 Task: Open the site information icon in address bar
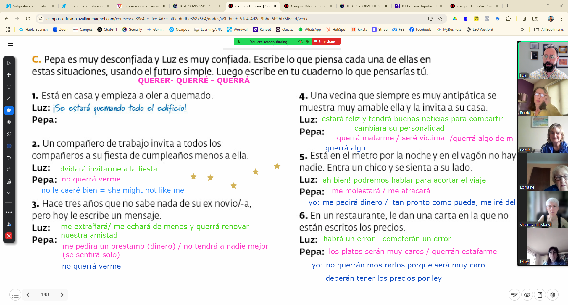tap(41, 19)
